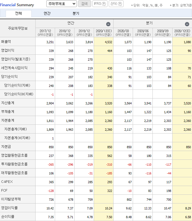Click the -128 FCF value
The height and width of the screenshot is (221, 192).
click(x=51, y=191)
